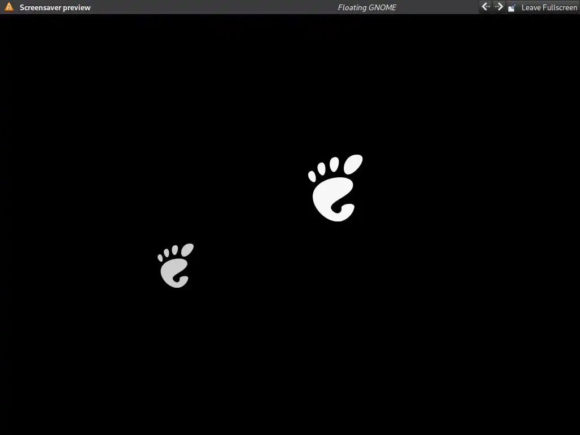
Task: Click the Screensaver preview label
Action: click(x=55, y=7)
